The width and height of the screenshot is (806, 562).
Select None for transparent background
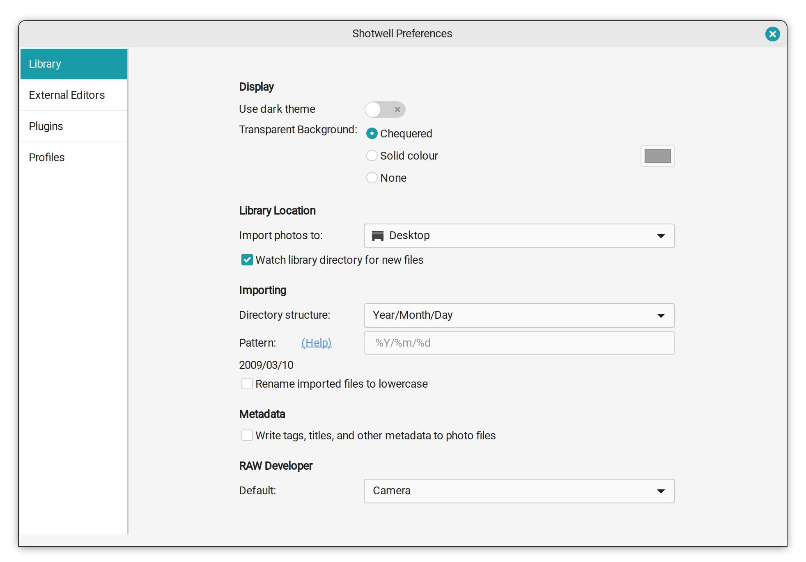(x=372, y=178)
